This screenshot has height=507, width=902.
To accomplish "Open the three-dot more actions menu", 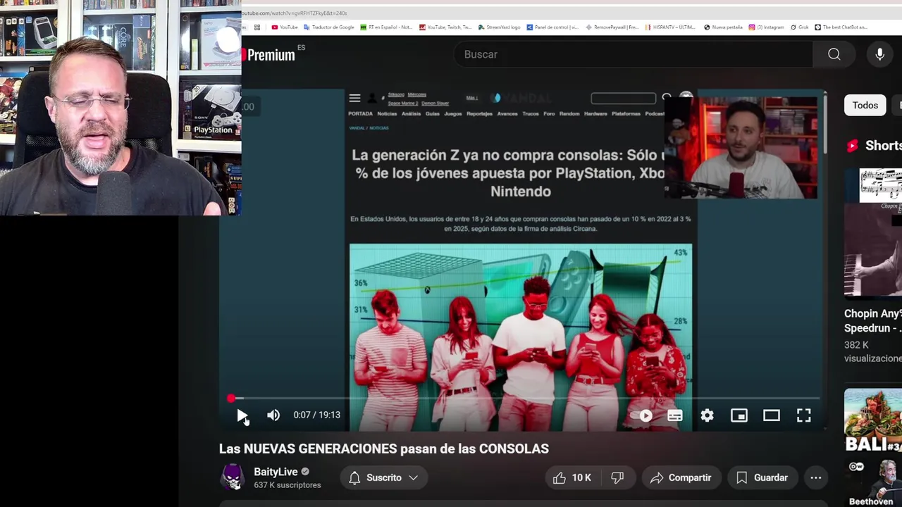I will [x=816, y=477].
